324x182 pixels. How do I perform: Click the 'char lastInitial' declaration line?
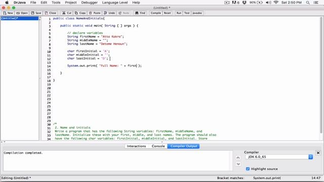click(x=88, y=59)
